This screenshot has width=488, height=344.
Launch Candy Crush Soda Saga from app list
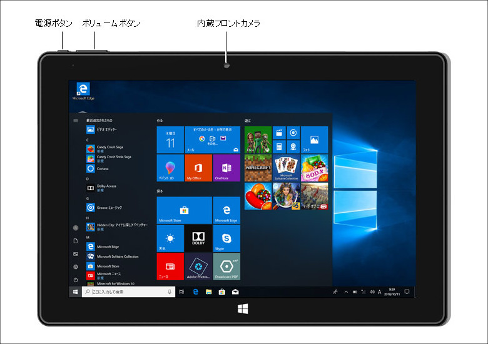[x=109, y=159]
